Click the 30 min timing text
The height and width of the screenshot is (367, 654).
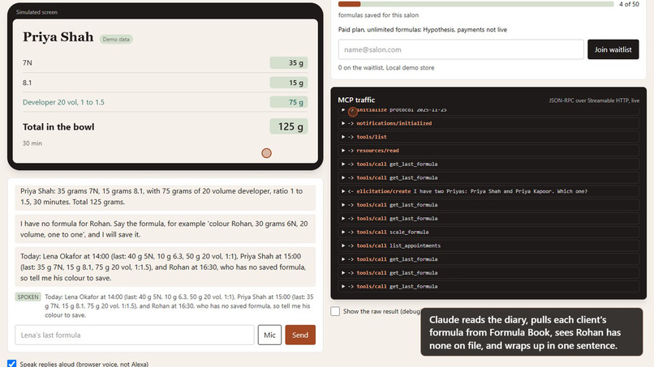[32, 143]
